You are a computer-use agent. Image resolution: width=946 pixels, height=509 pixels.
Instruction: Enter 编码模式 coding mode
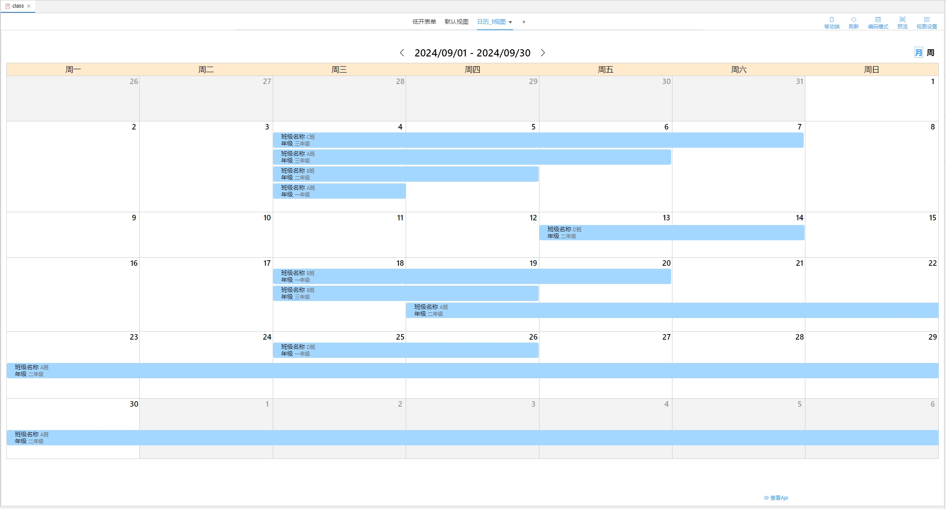click(x=878, y=22)
